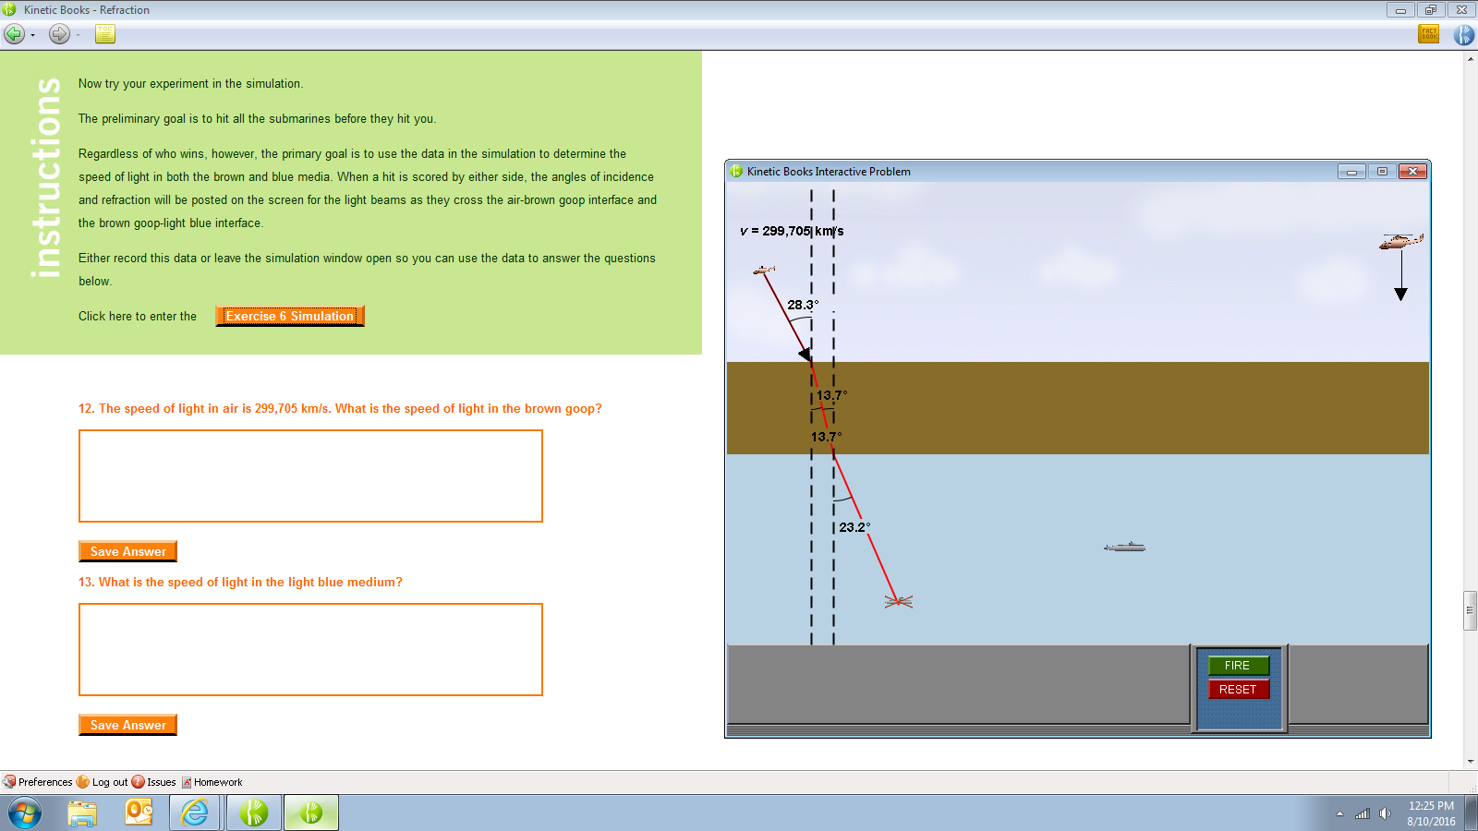
Task: Save Answer for the light blue medium question
Action: pos(127,725)
